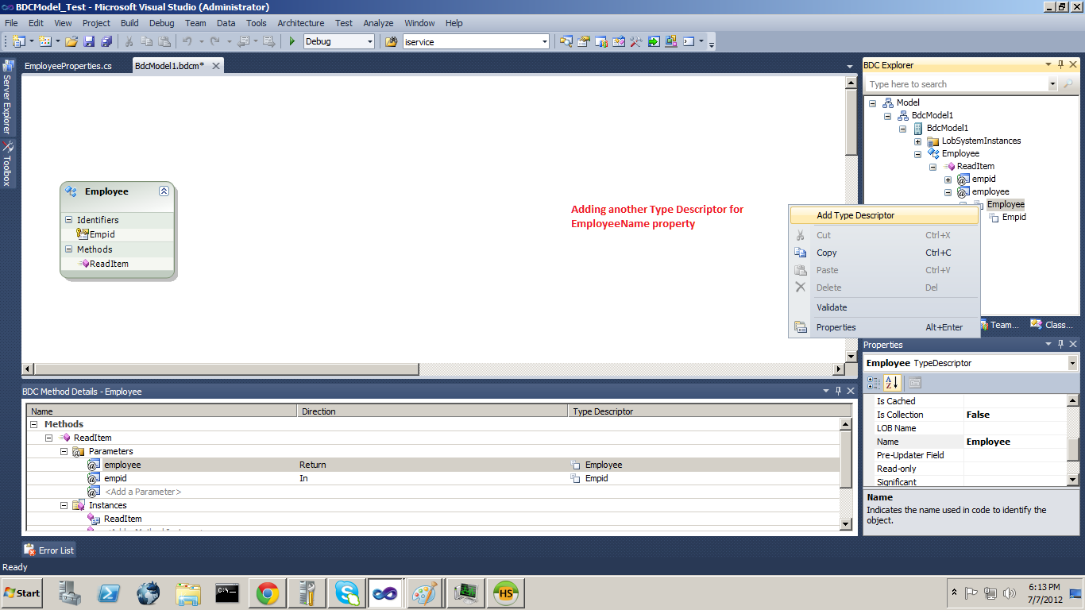This screenshot has height=610, width=1085.
Task: Open the Command Prompt taskbar icon
Action: tap(227, 593)
